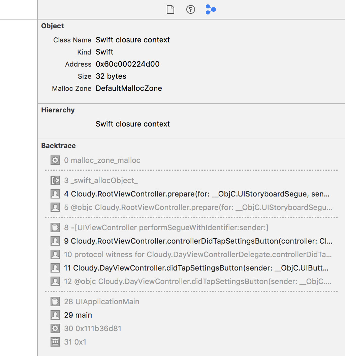Image resolution: width=345 pixels, height=356 pixels.
Task: Click the gear icon beside 0x111b36d81
Action: click(x=55, y=328)
